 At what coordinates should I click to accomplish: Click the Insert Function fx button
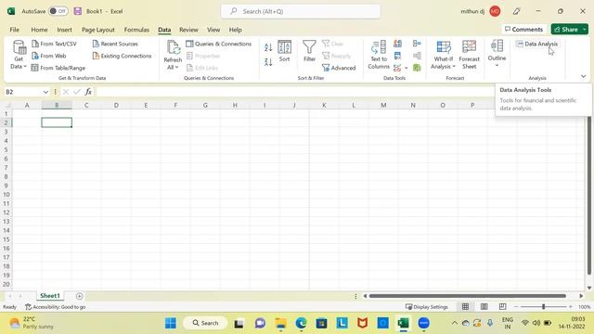pos(88,92)
